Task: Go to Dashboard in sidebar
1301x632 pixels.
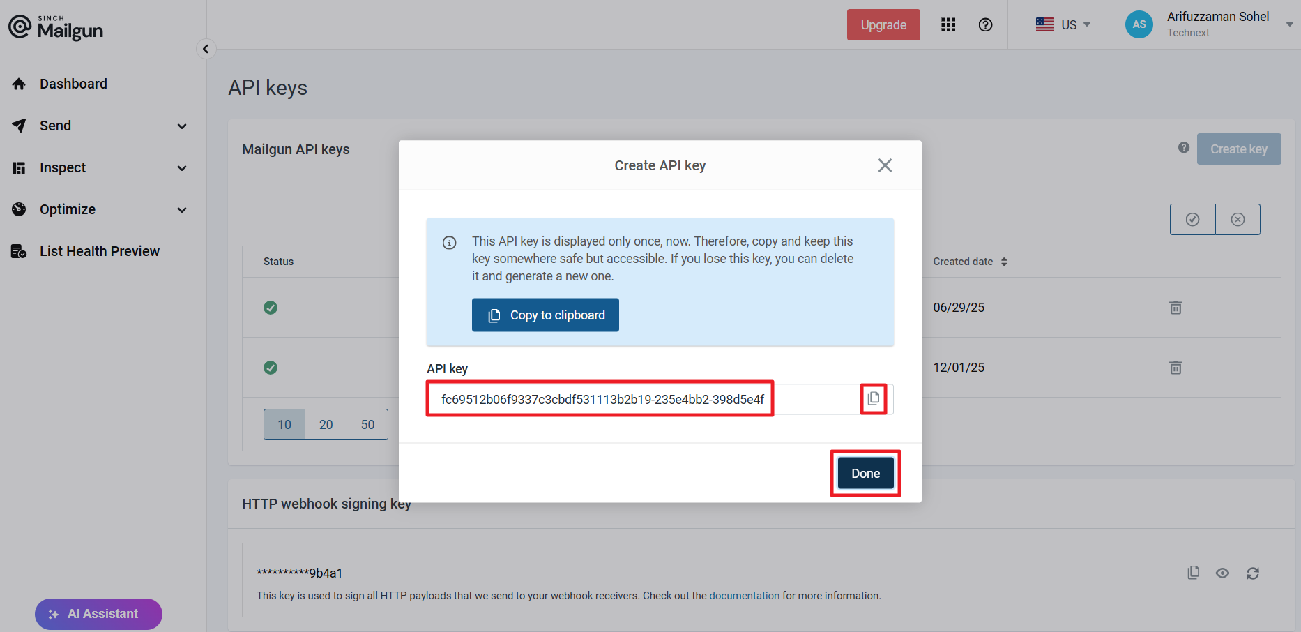Action: [x=73, y=84]
